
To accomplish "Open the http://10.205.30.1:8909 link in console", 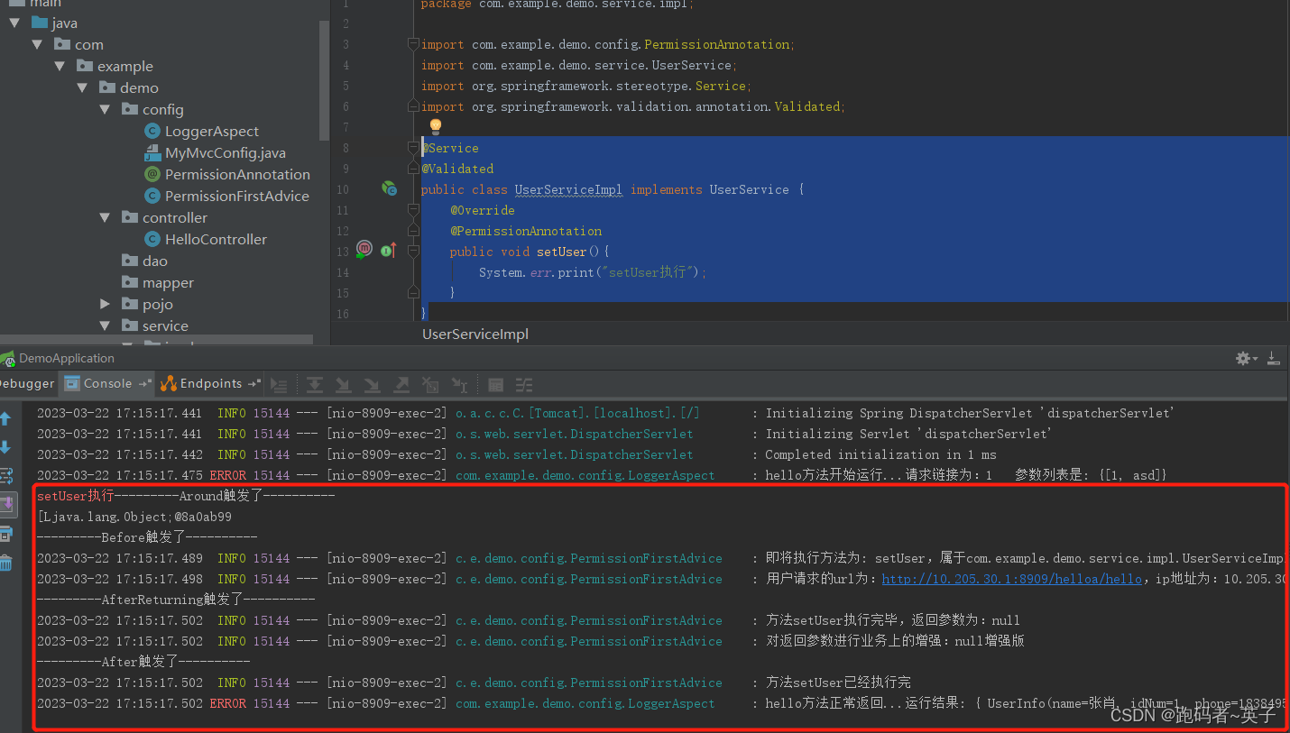I will 1010,579.
